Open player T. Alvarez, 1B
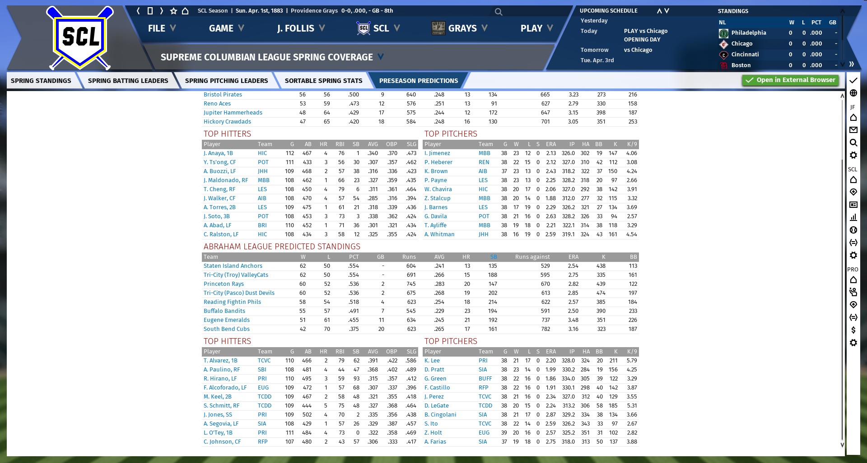This screenshot has height=463, width=867. tap(220, 361)
